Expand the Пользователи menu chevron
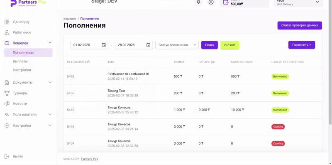Image resolution: width=332 pixels, height=165 pixels. click(x=50, y=114)
